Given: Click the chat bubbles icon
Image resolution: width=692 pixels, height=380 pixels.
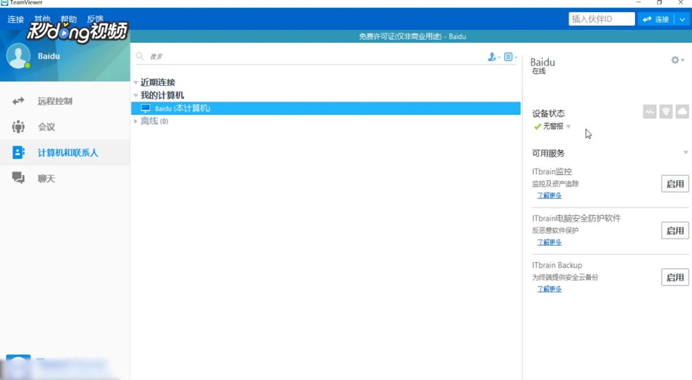Looking at the screenshot, I should (x=18, y=178).
